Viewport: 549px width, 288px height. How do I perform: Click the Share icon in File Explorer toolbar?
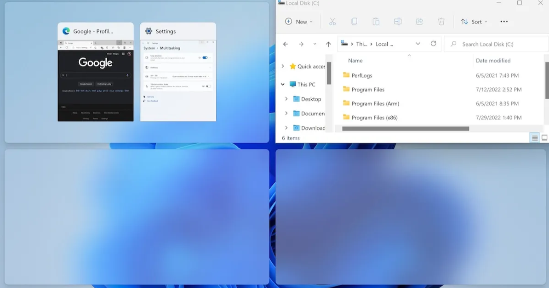pyautogui.click(x=419, y=22)
